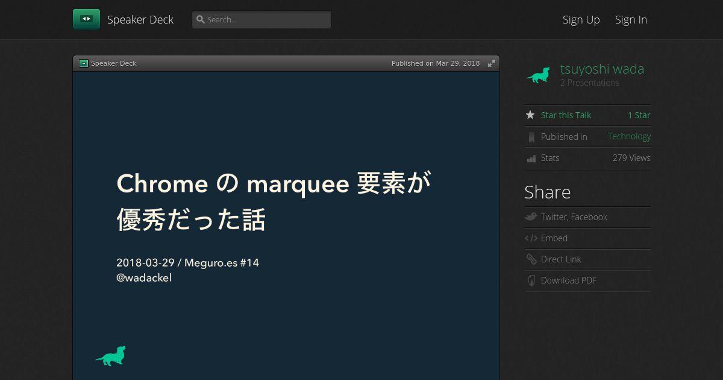Open the Speaker Deck home text link
Viewport: 723px width, 380px height.
coord(140,19)
